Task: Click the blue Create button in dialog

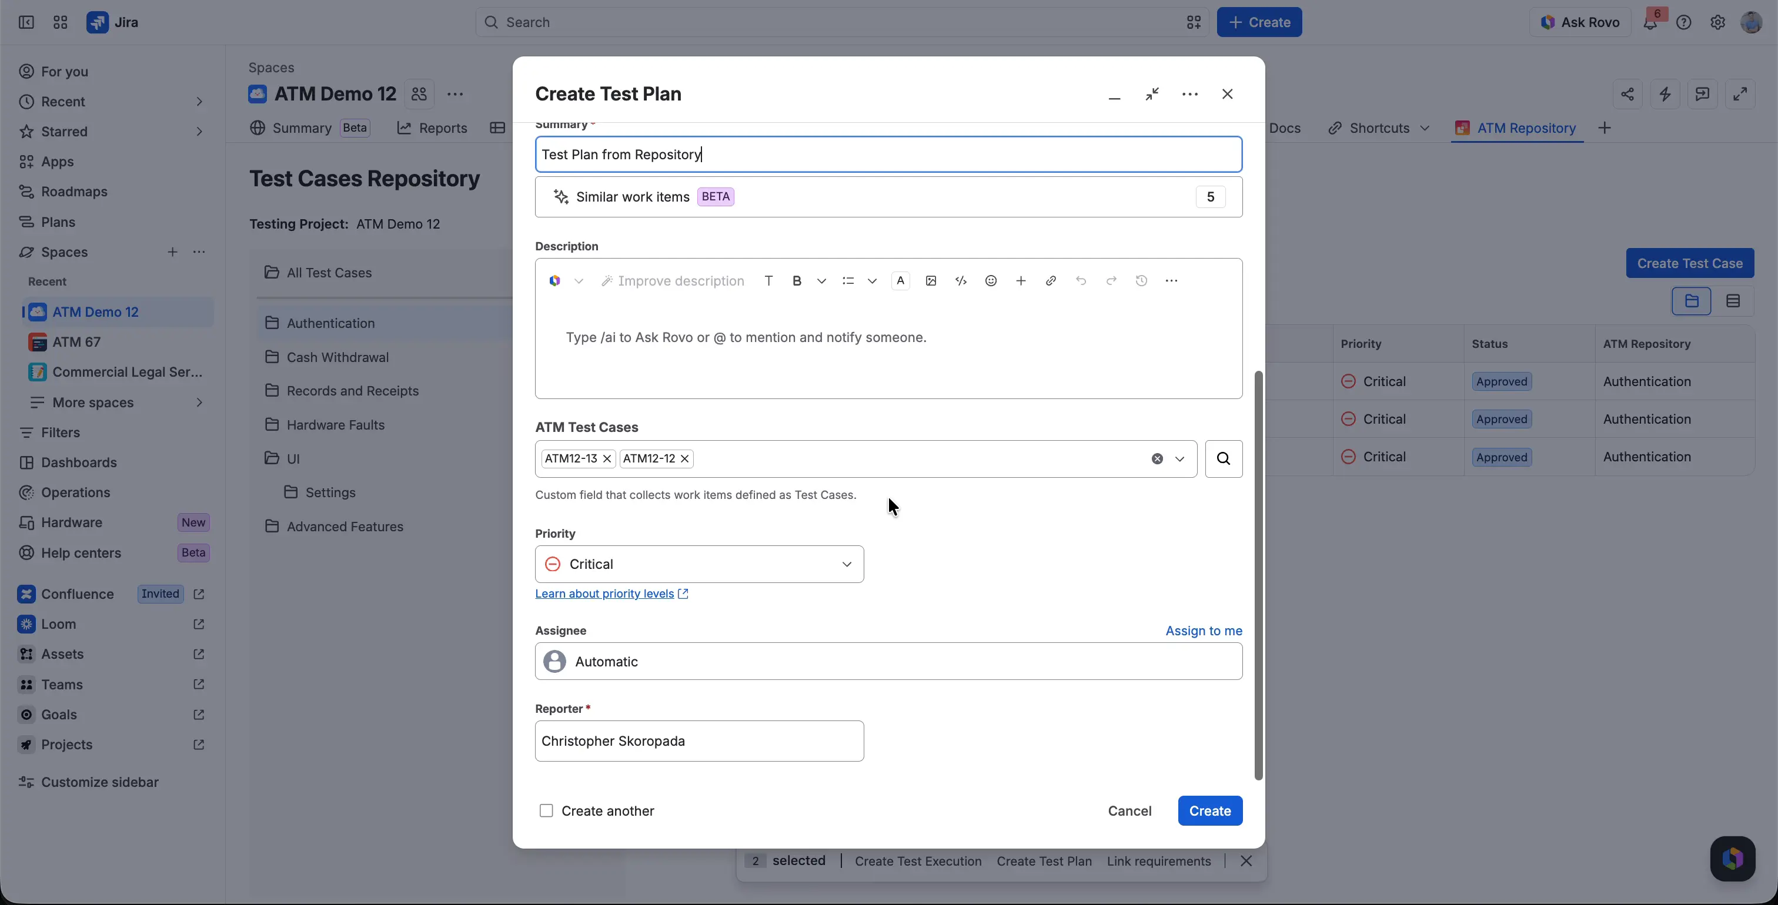Action: (x=1210, y=810)
